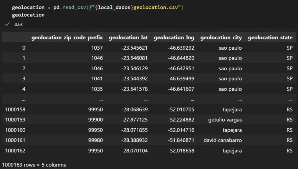Select the geolocation_zip_code_prefix column header
The image size is (298, 169).
[x=67, y=37]
